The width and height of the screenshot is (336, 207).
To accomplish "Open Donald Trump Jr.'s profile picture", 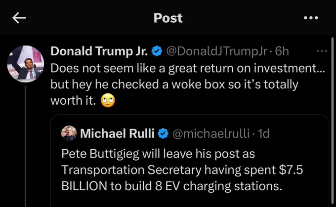I will pos(26,64).
